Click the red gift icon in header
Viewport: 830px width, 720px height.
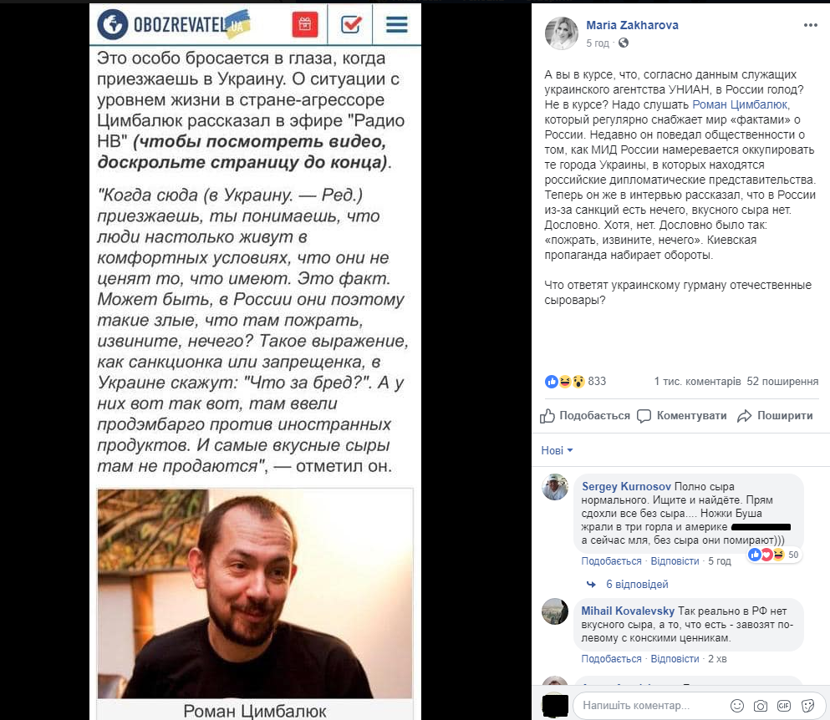[x=305, y=24]
